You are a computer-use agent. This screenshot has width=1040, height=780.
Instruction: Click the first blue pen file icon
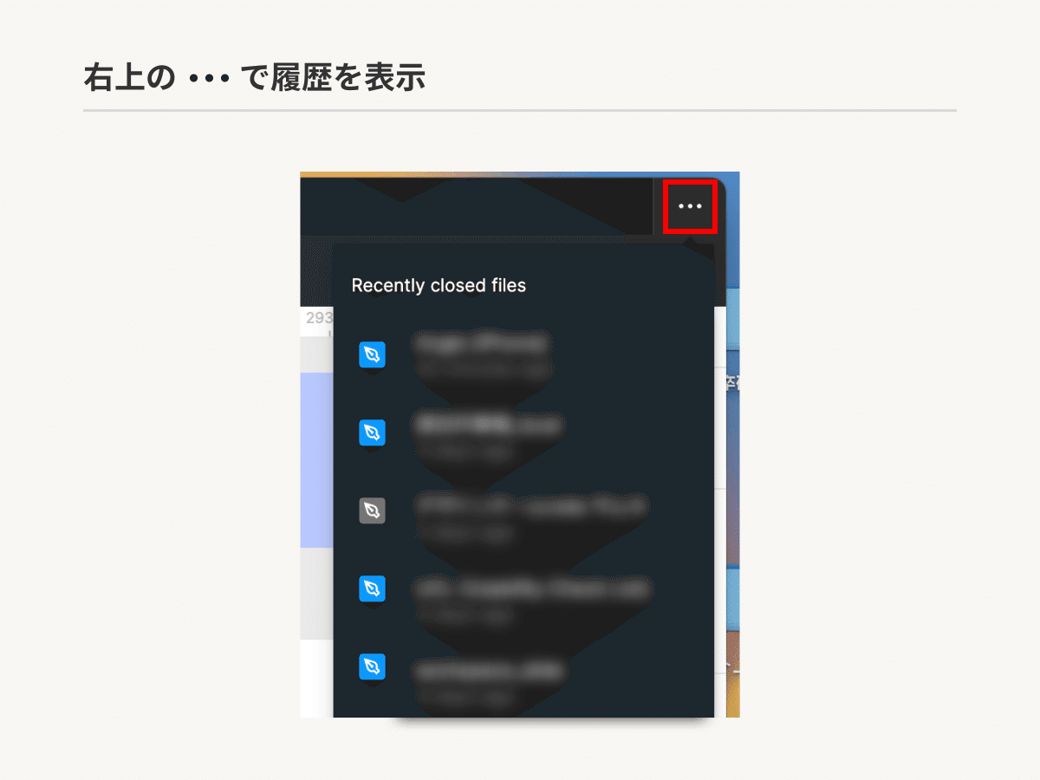[x=372, y=354]
